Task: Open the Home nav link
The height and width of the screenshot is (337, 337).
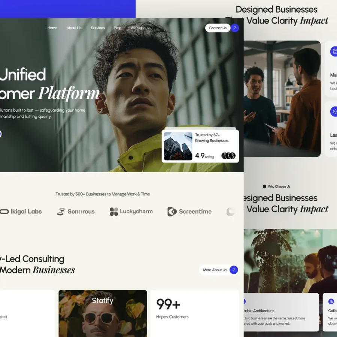Action: pos(52,28)
